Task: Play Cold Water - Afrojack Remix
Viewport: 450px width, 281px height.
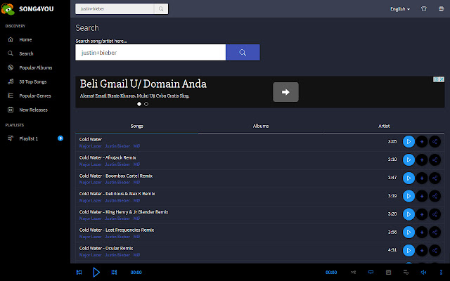Action: tap(409, 159)
